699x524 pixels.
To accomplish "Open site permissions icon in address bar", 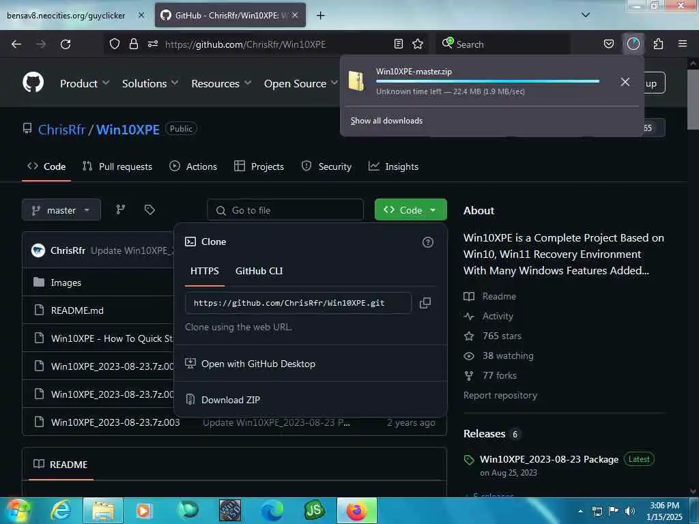I will tap(153, 44).
